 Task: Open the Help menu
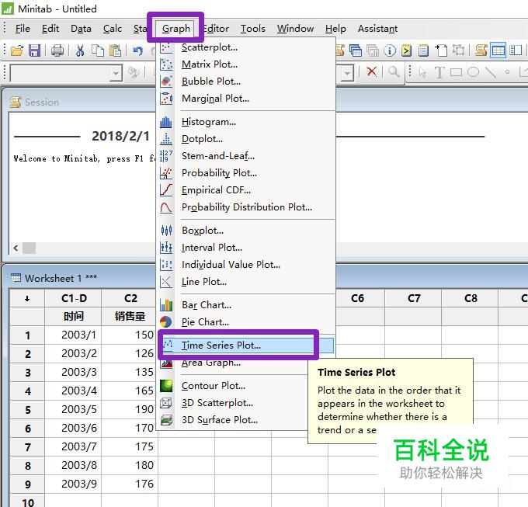coord(335,29)
